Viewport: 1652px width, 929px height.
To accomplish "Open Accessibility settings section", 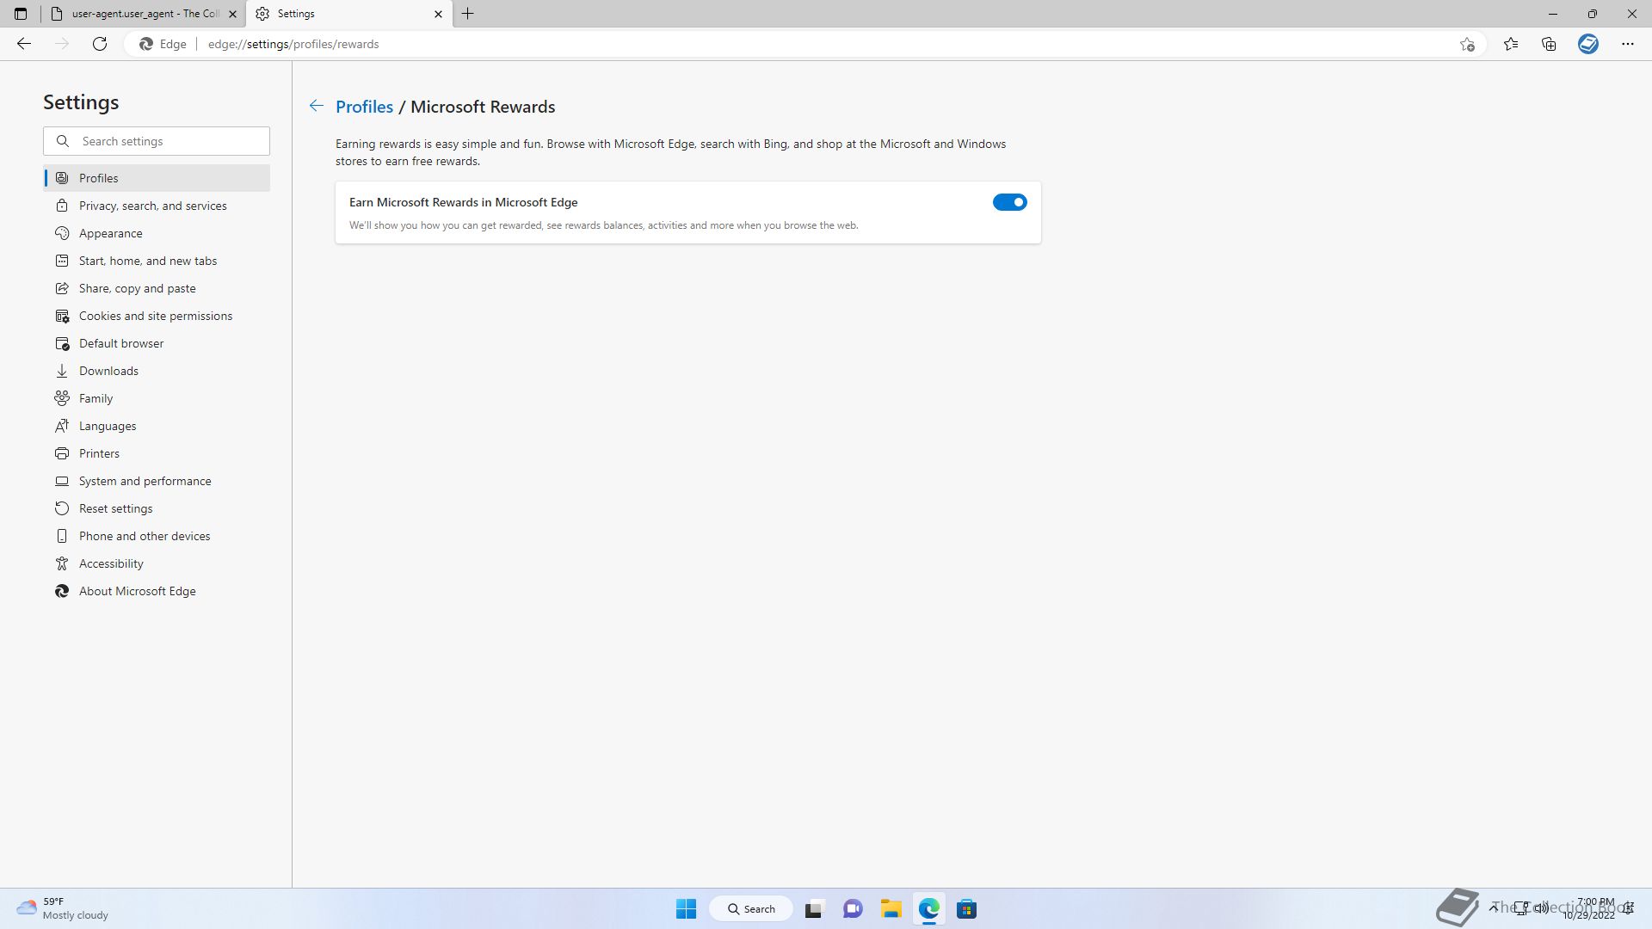I will (x=157, y=563).
